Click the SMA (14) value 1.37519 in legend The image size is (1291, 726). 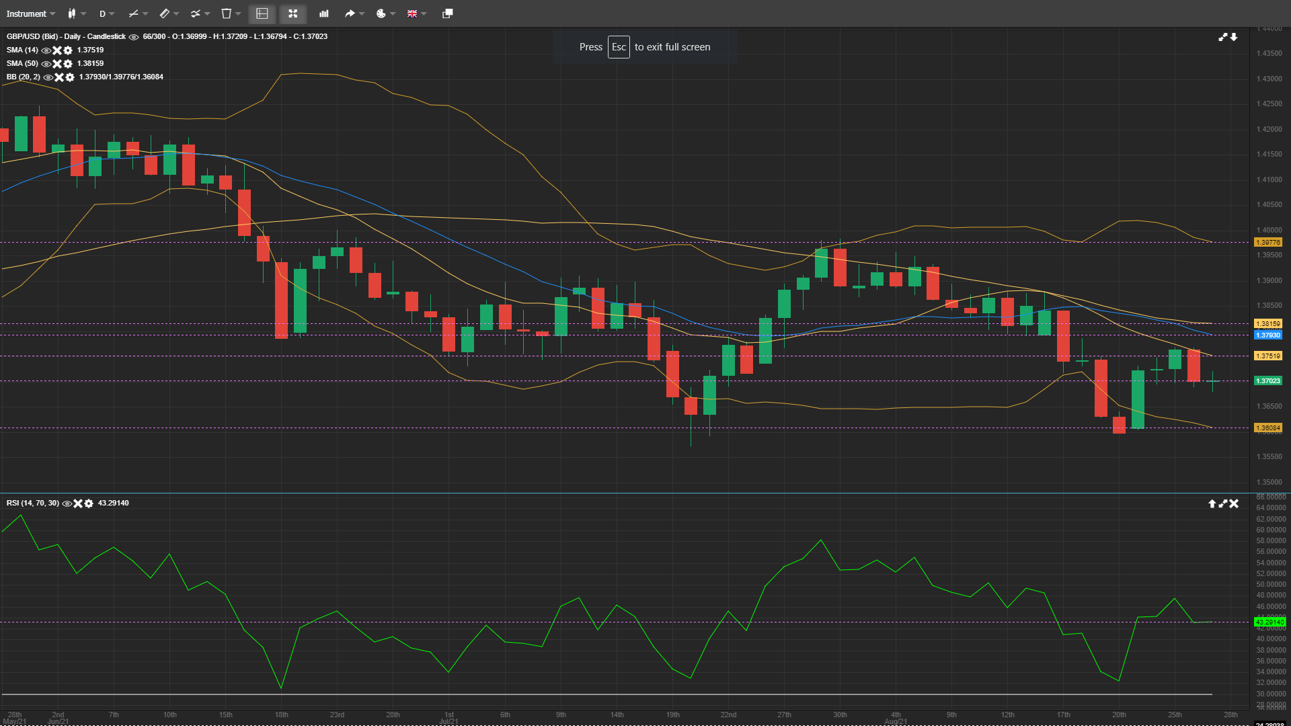point(90,50)
